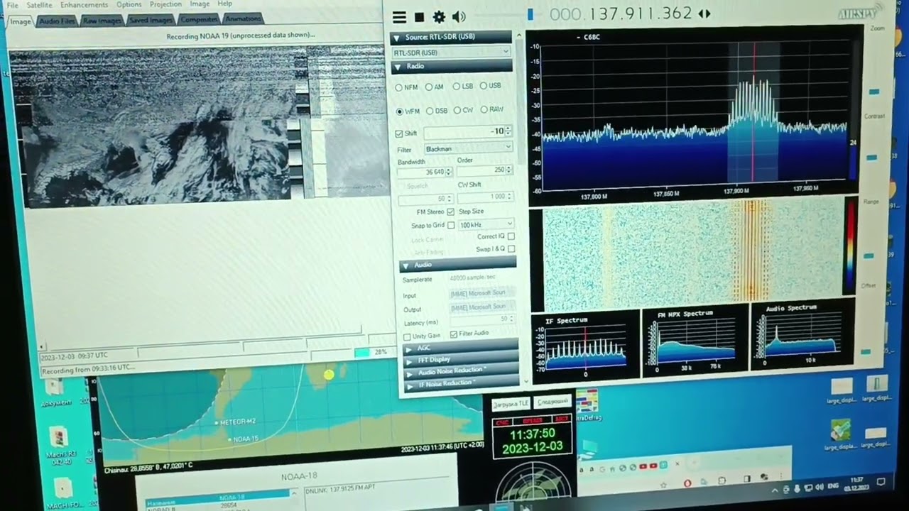Show hidden system tray icons
Viewport: 909px width, 511px height.
774,490
